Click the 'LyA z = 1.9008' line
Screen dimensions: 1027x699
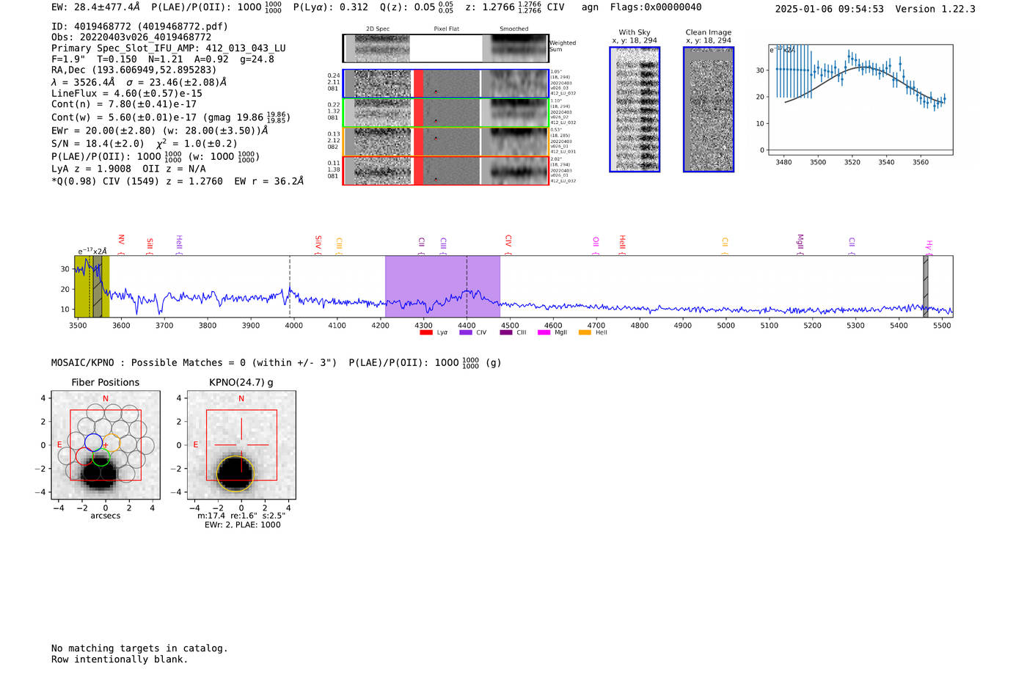[128, 168]
